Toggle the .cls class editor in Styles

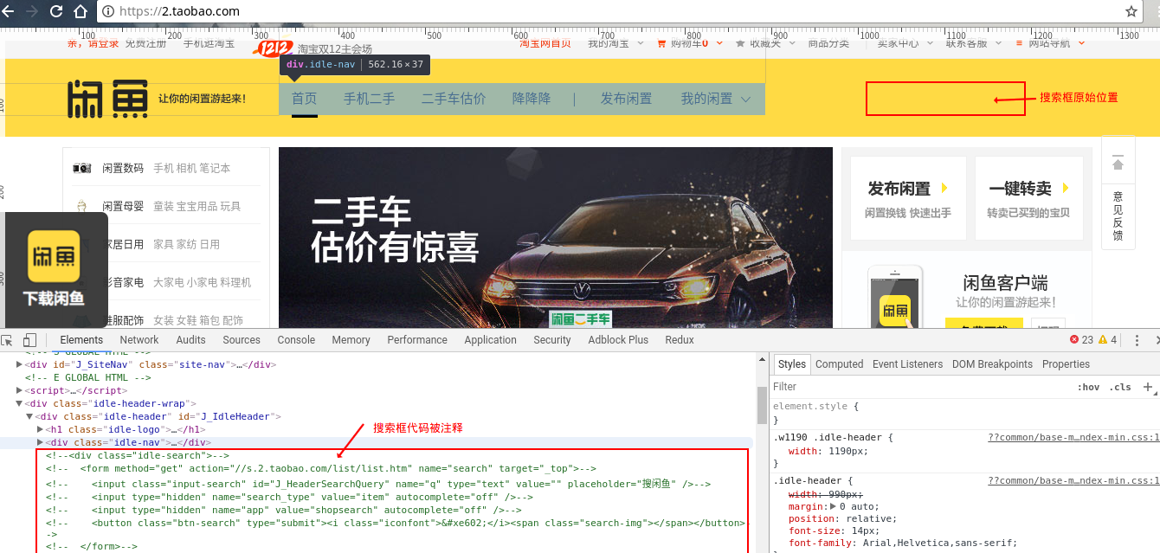1120,386
